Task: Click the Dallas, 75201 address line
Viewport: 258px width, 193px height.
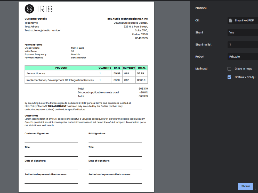Action: coord(140,34)
